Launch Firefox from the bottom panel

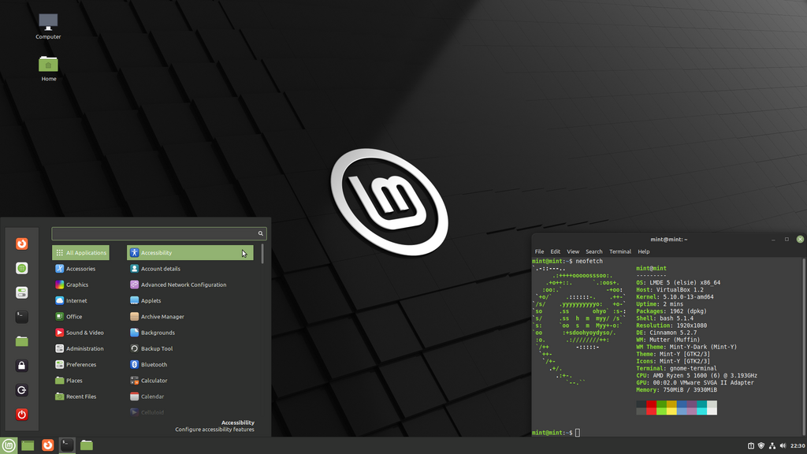tap(47, 445)
